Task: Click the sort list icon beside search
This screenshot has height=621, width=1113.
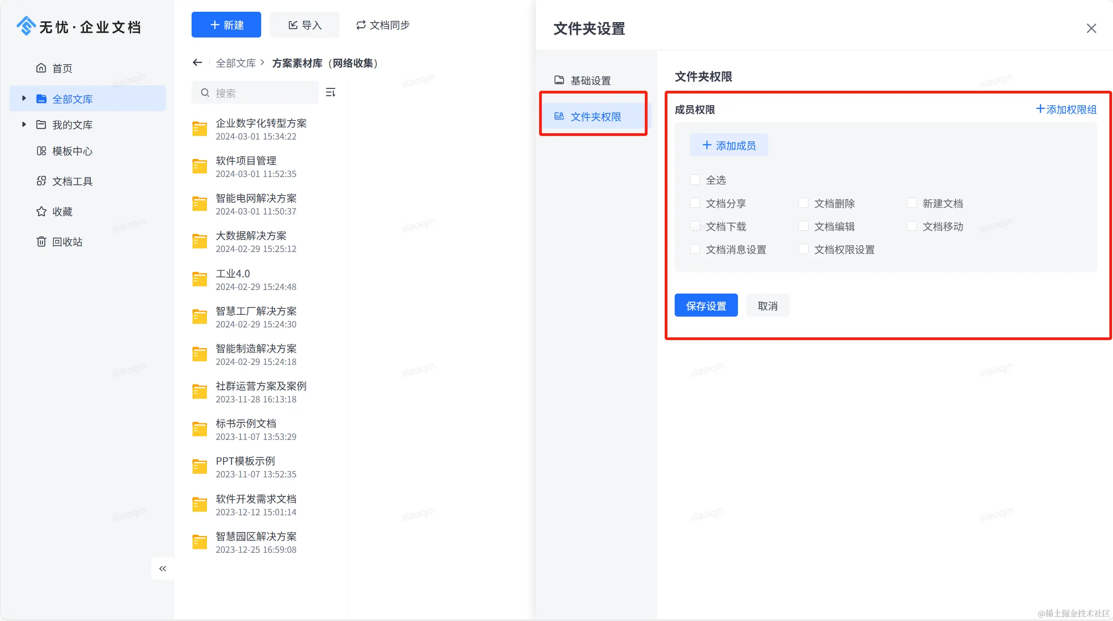Action: pos(331,93)
